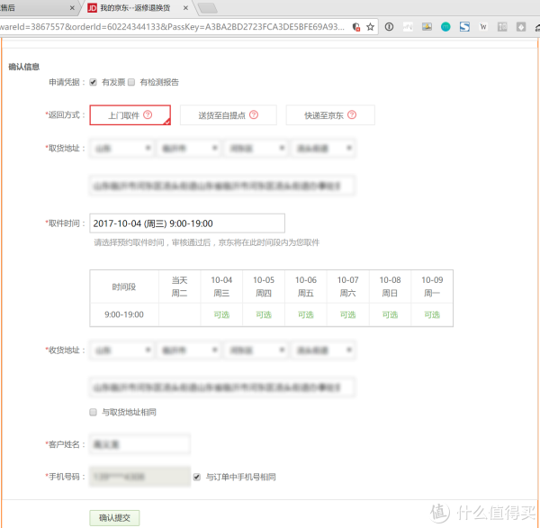Image resolution: width=540 pixels, height=528 pixels.
Task: Open the province dropdown under 收货地址
Action: point(121,350)
